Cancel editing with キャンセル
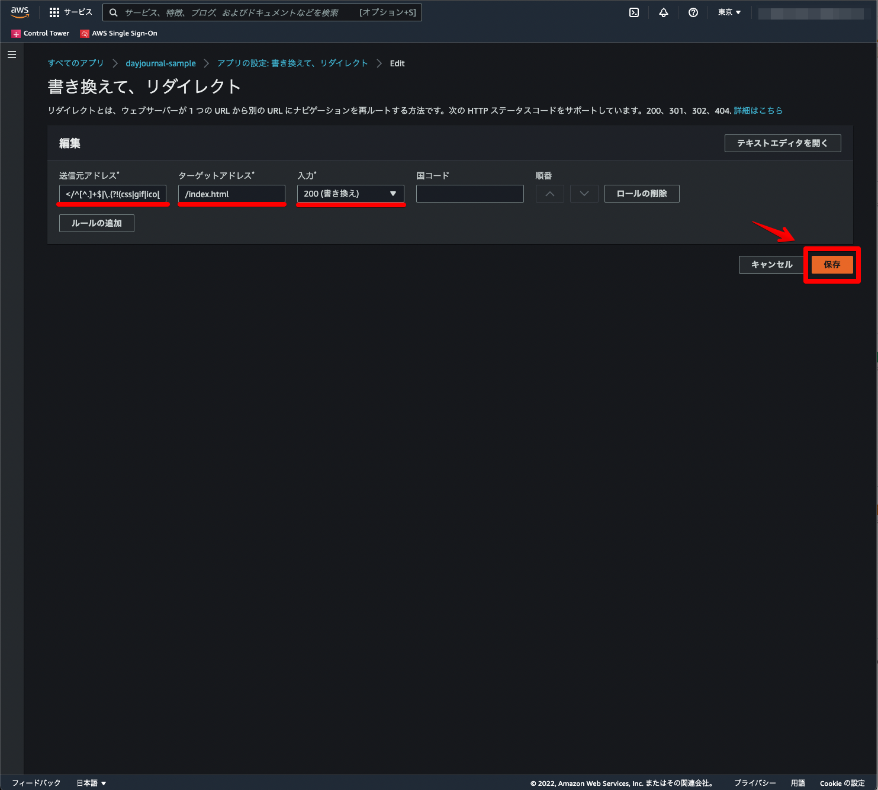Image resolution: width=878 pixels, height=790 pixels. [x=771, y=265]
